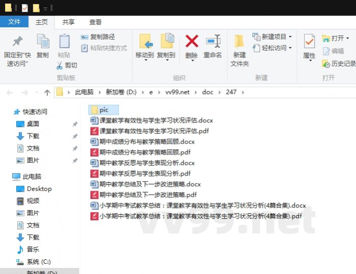The width and height of the screenshot is (356, 274).
Task: Select 此电脑 in the navigation pane
Action: coord(27,177)
